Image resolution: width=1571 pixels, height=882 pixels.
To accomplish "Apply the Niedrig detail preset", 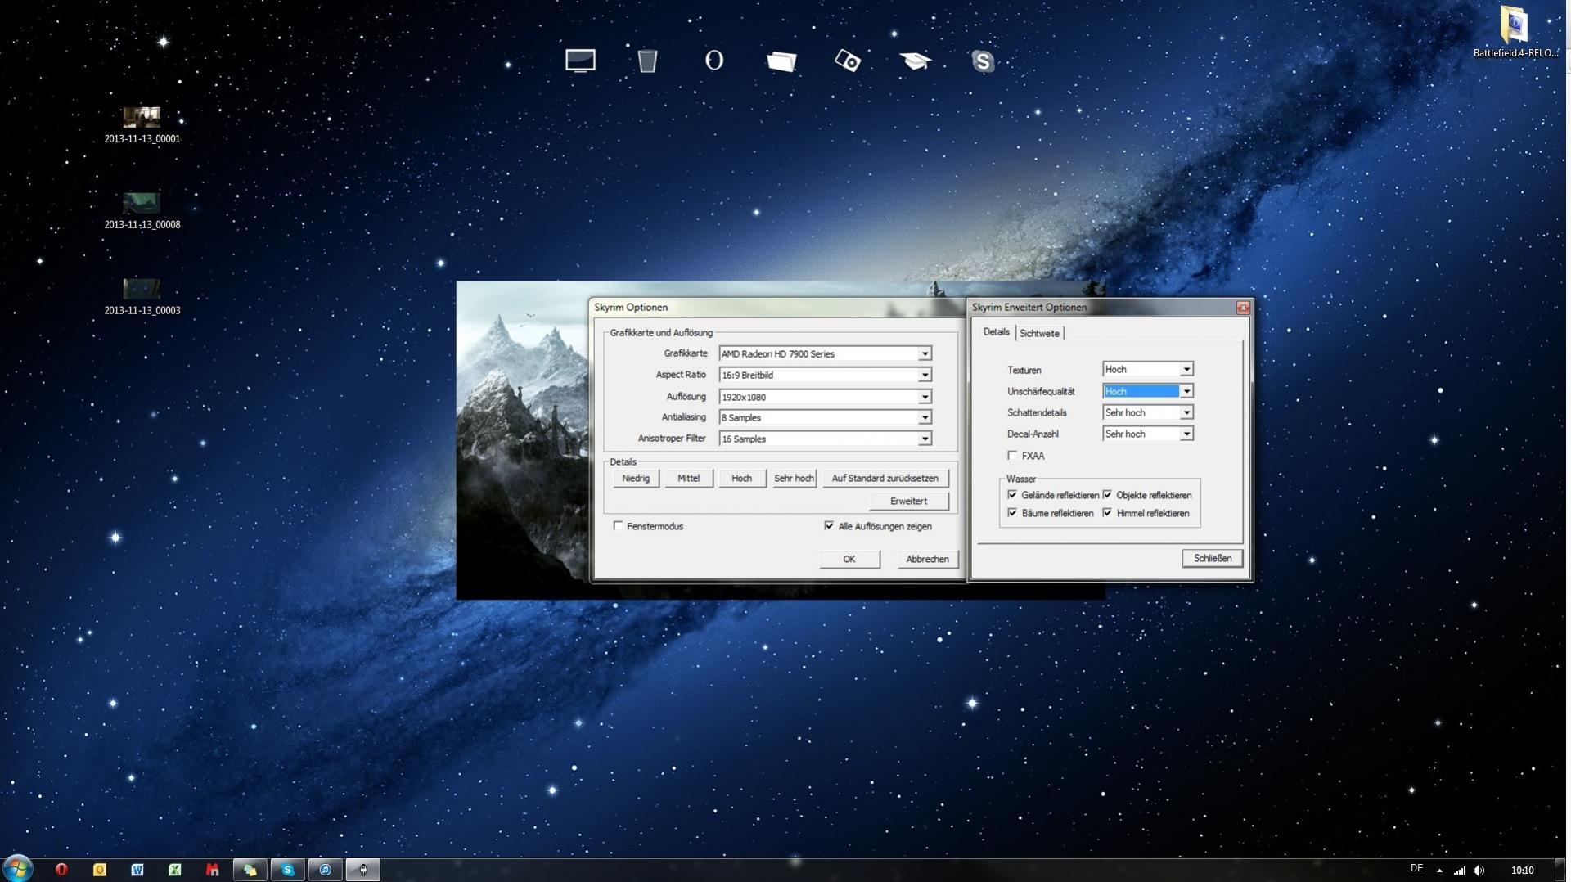I will click(636, 478).
